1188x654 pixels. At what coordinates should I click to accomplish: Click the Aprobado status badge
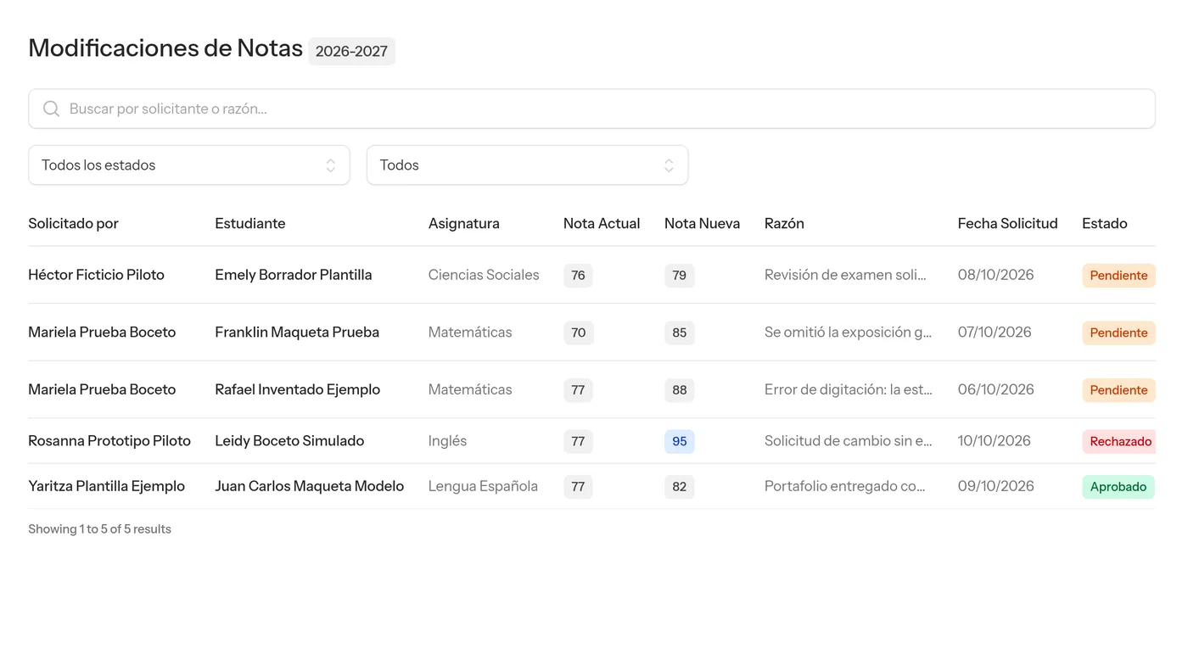pyautogui.click(x=1118, y=487)
